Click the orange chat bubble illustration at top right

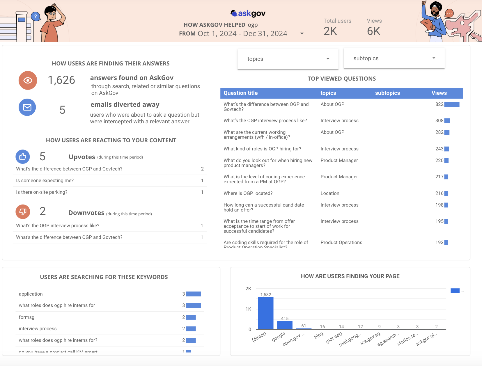[x=449, y=13]
